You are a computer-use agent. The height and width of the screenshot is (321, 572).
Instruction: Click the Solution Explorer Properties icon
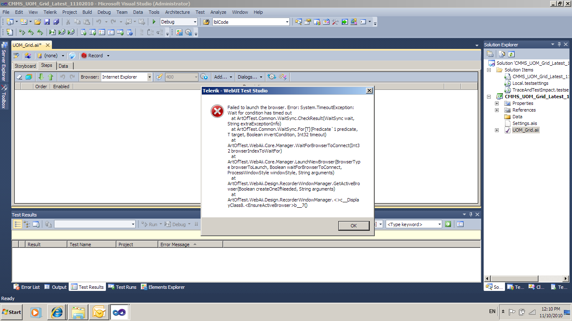click(x=490, y=54)
